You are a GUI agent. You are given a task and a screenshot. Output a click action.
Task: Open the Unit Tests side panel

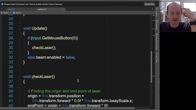[157, 58]
